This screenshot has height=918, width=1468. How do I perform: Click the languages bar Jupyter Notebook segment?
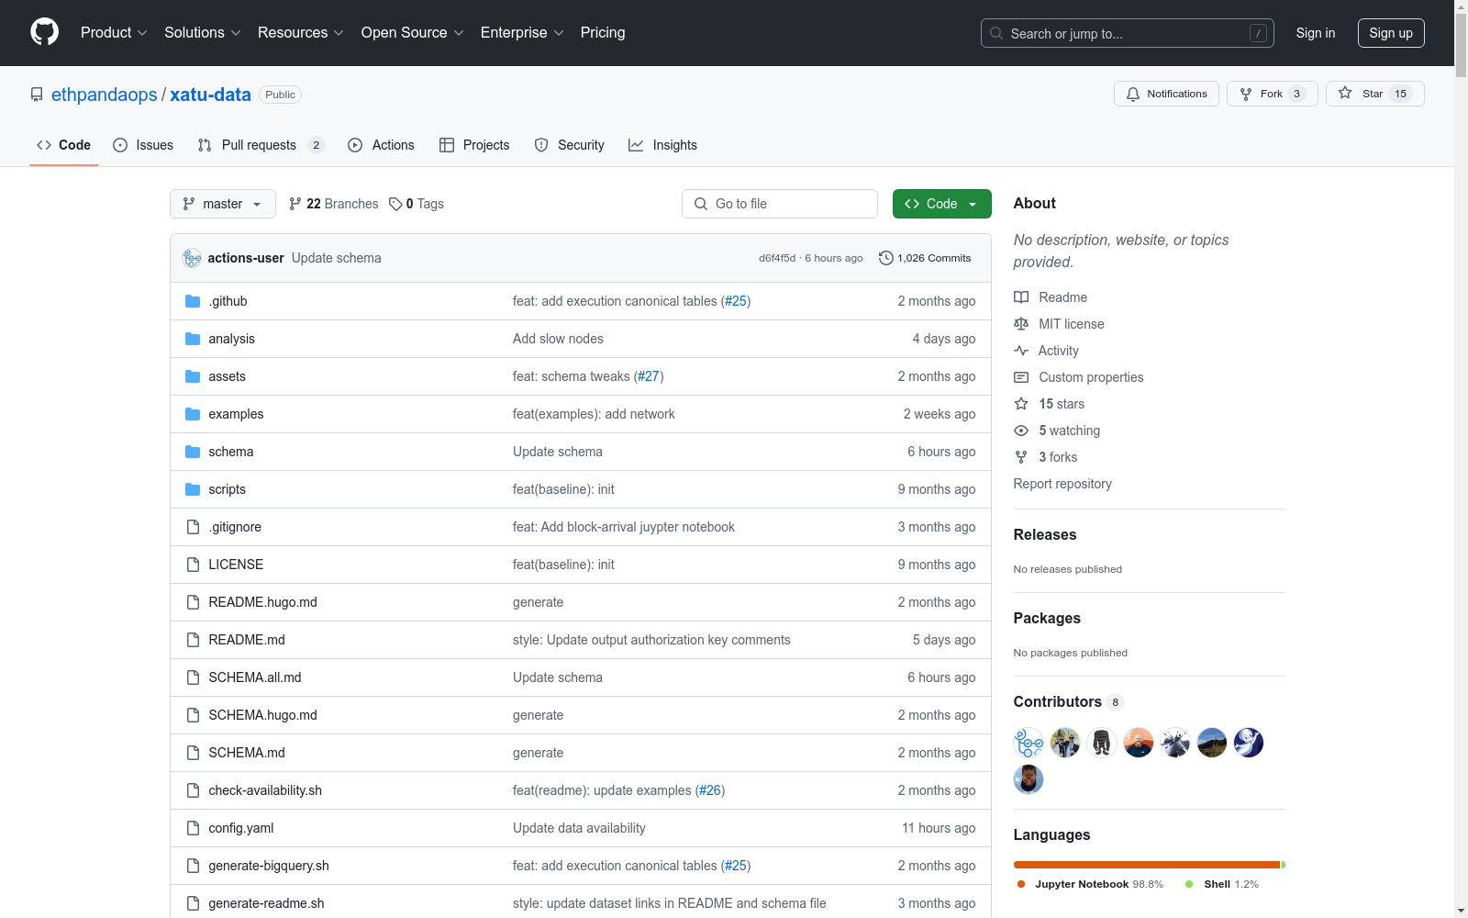coord(1147,865)
